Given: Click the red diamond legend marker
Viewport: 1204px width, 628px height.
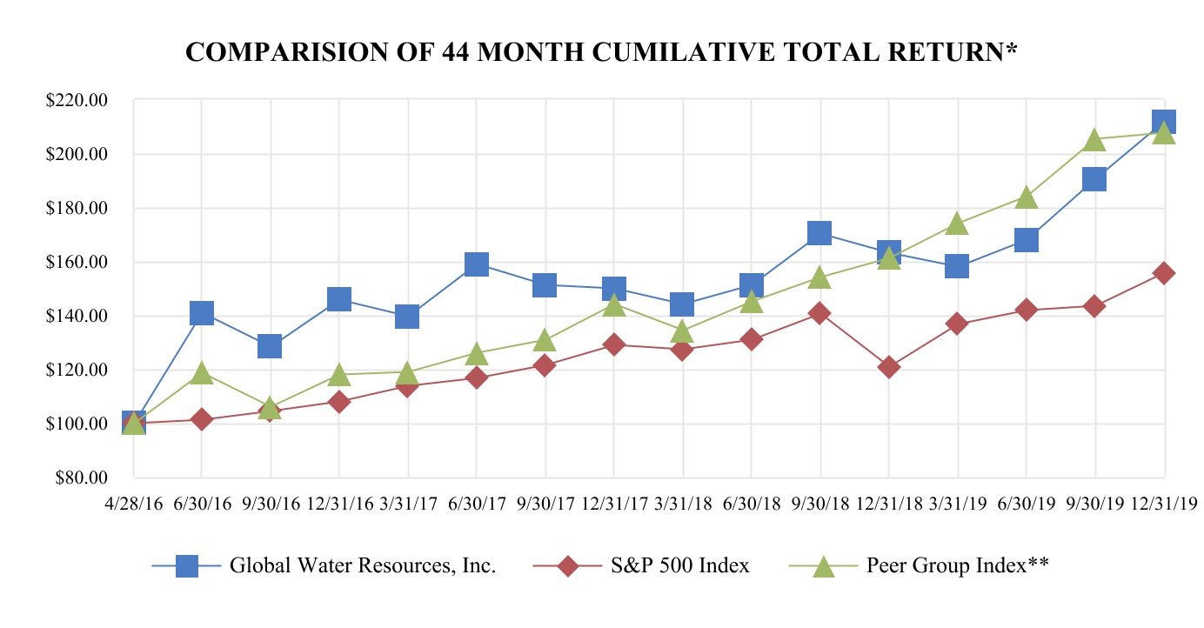Looking at the screenshot, I should pyautogui.click(x=568, y=566).
